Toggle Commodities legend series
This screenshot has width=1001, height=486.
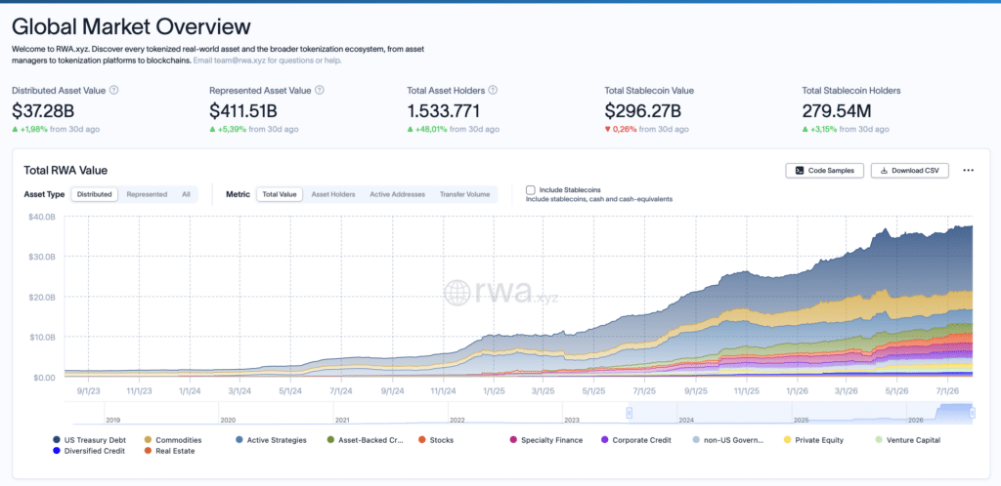(x=173, y=440)
